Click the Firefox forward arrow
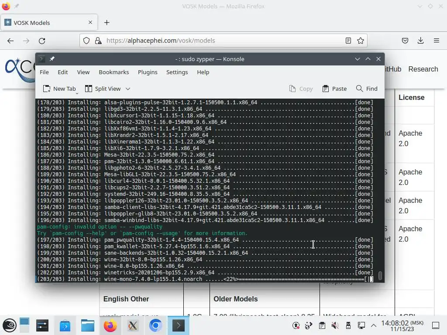Image resolution: width=447 pixels, height=335 pixels. pyautogui.click(x=26, y=41)
